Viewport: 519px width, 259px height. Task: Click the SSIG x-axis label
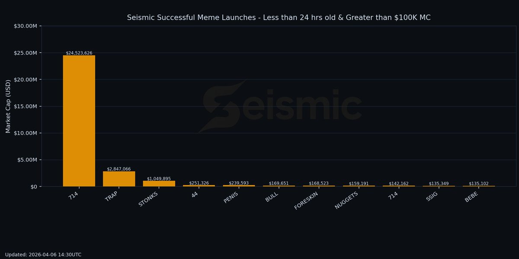[x=432, y=196]
